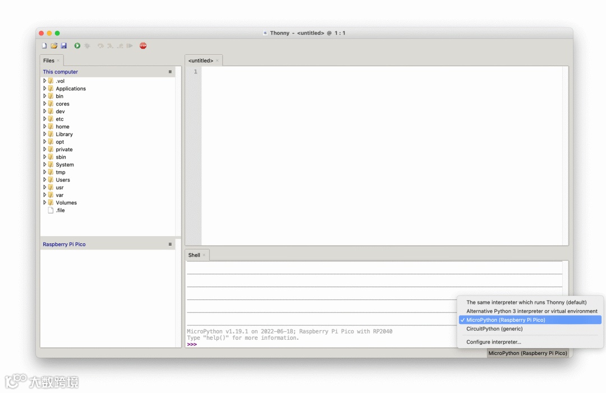Expand the Applications folder
This screenshot has width=606, height=393.
click(x=44, y=89)
